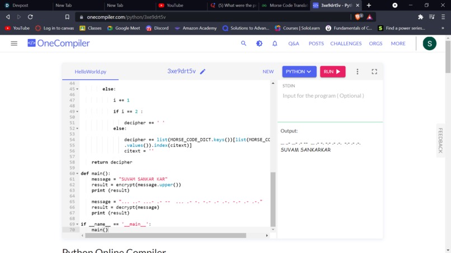This screenshot has width=451, height=253.
Task: Open tab search dropdown circle icon
Action: pyautogui.click(x=395, y=5)
